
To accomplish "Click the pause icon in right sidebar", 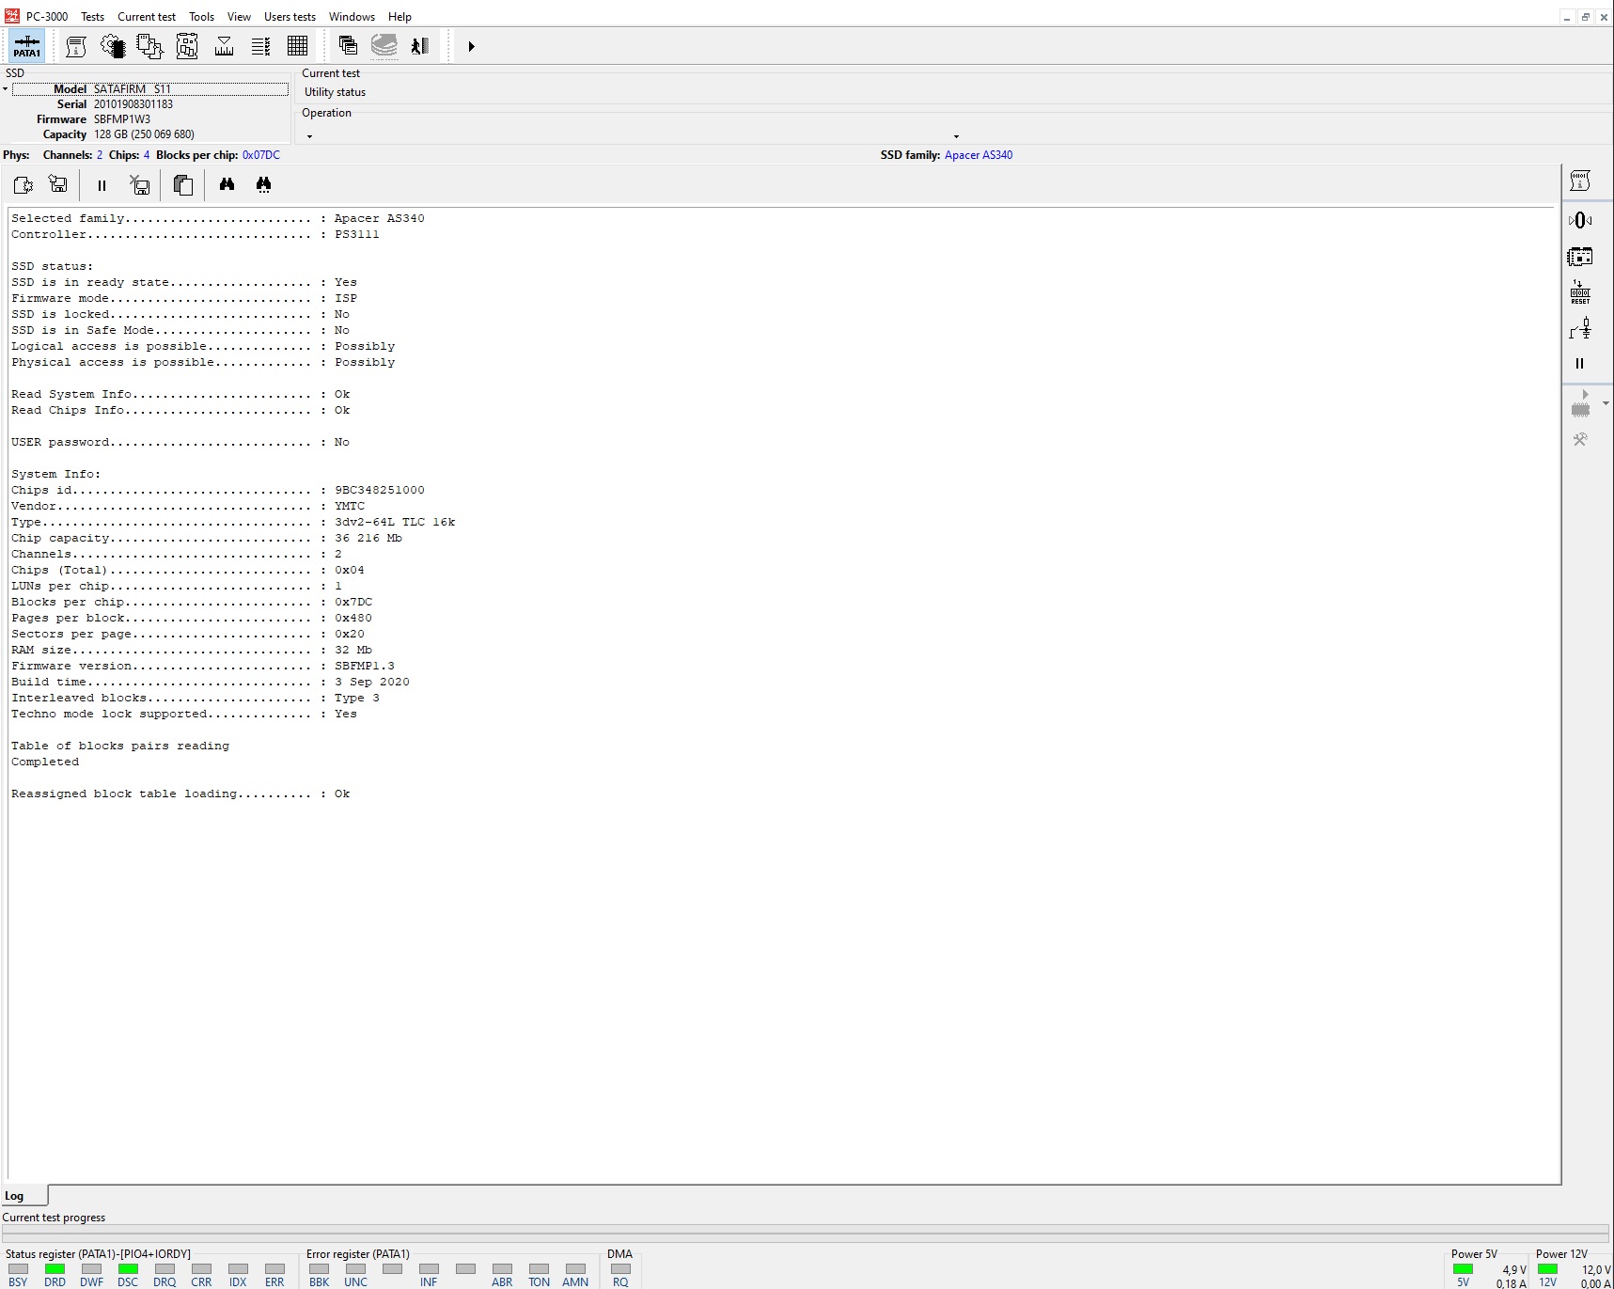I will coord(1579,364).
